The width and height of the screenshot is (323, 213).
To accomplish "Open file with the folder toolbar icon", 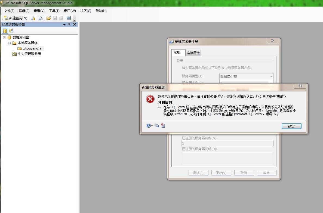I will point(49,18).
